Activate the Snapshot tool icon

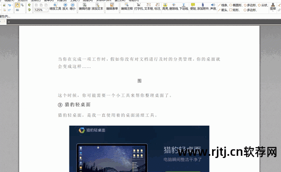(18, 10)
